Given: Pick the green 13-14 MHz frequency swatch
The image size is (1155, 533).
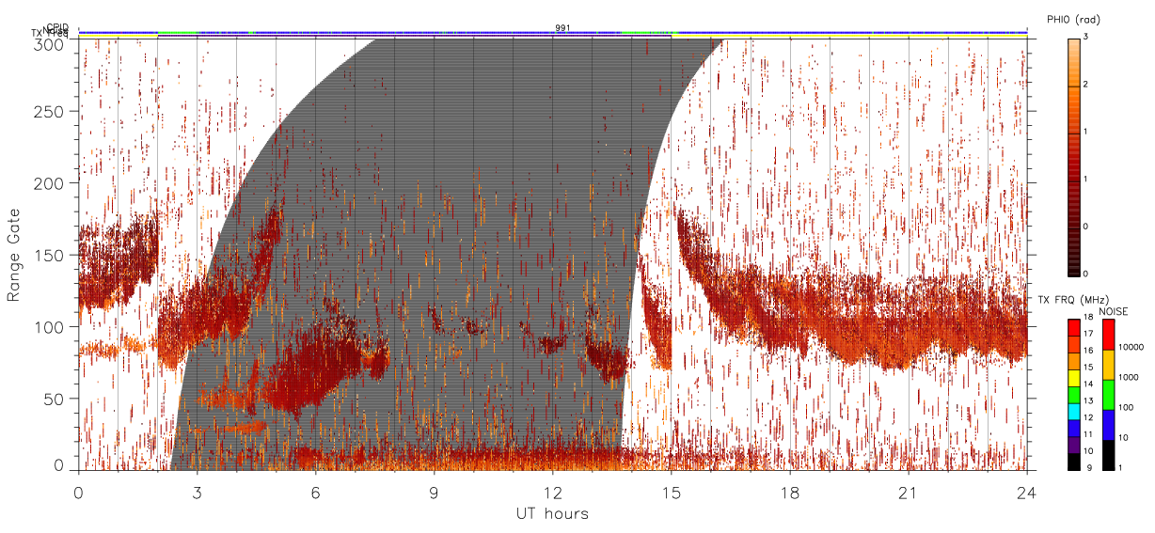Looking at the screenshot, I should [1072, 394].
